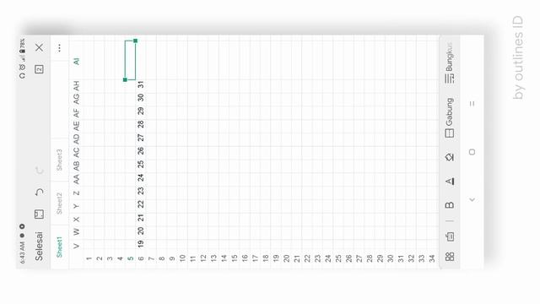Click the cell containing 31

coord(141,84)
